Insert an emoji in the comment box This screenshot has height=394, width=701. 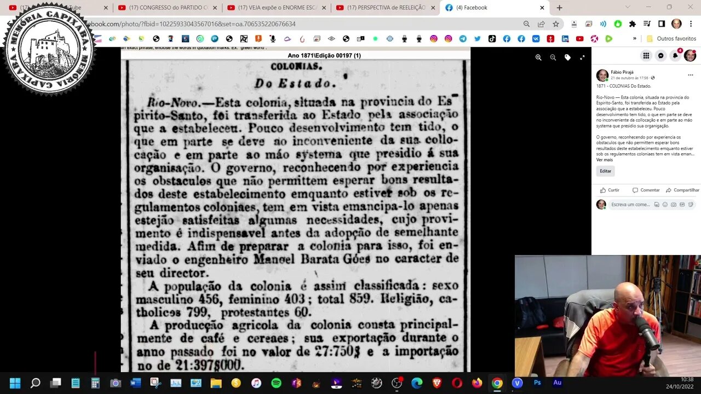coord(665,205)
